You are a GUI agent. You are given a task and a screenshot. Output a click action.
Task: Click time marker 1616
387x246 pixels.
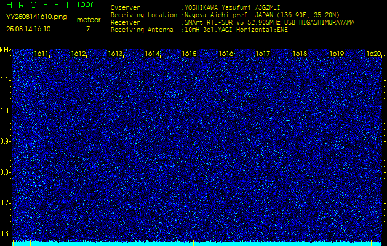226,54
